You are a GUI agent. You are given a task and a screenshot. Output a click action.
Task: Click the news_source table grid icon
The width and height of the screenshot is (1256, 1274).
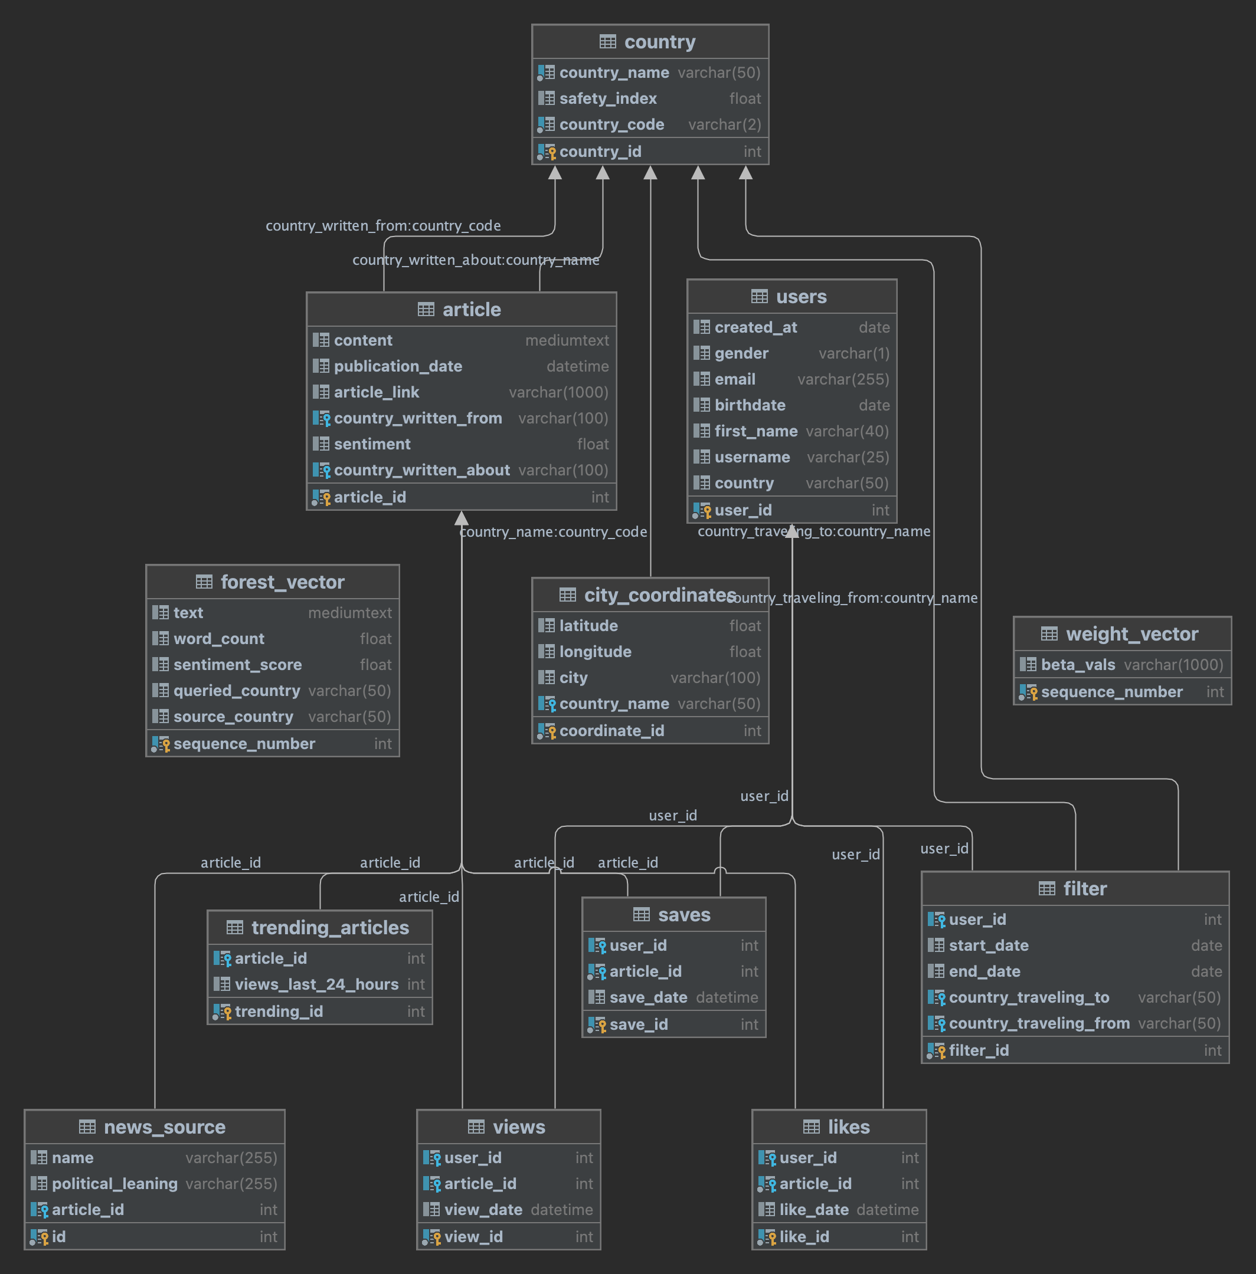(x=87, y=1127)
